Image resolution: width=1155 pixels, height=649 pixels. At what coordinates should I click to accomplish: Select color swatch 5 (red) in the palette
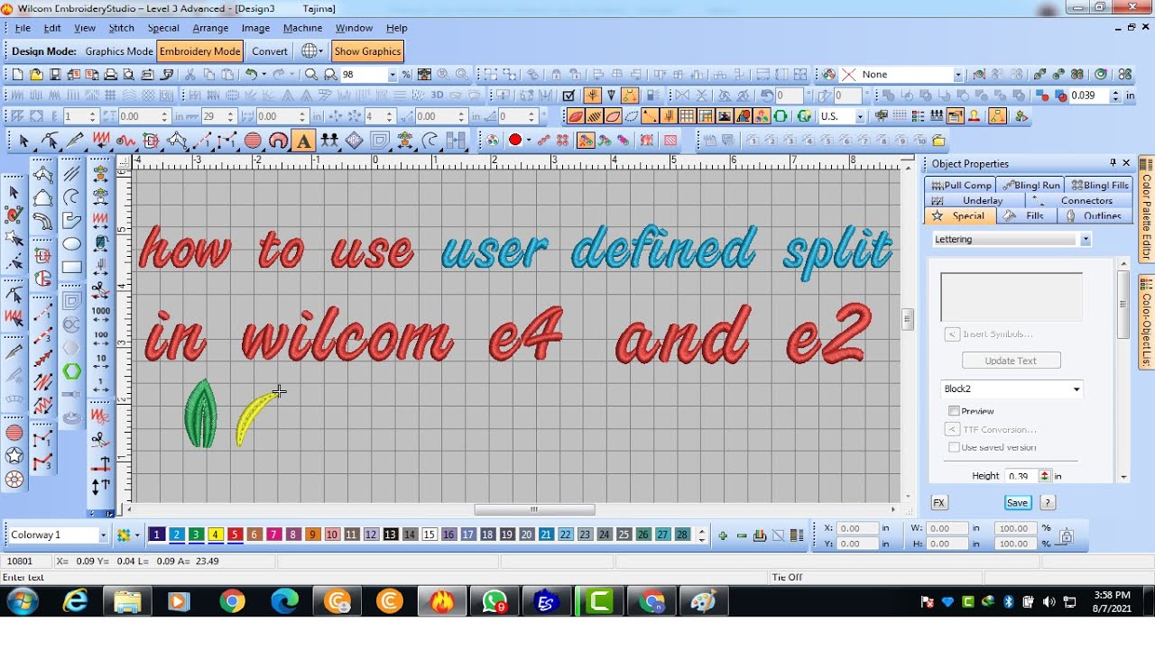235,535
